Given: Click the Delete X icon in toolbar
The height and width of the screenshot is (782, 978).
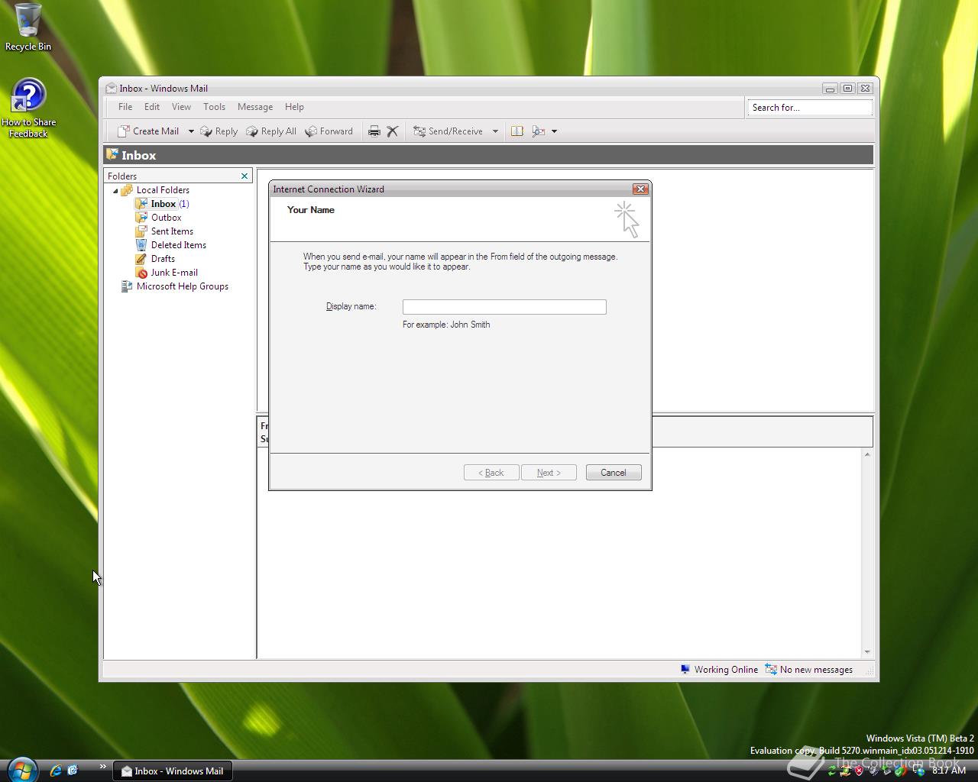Looking at the screenshot, I should (393, 131).
